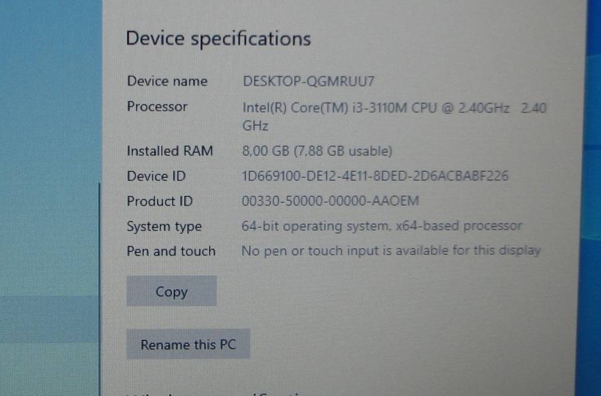601x396 pixels.
Task: Select the 00330-50000-00000-AAOEM product ID value
Action: coord(331,200)
